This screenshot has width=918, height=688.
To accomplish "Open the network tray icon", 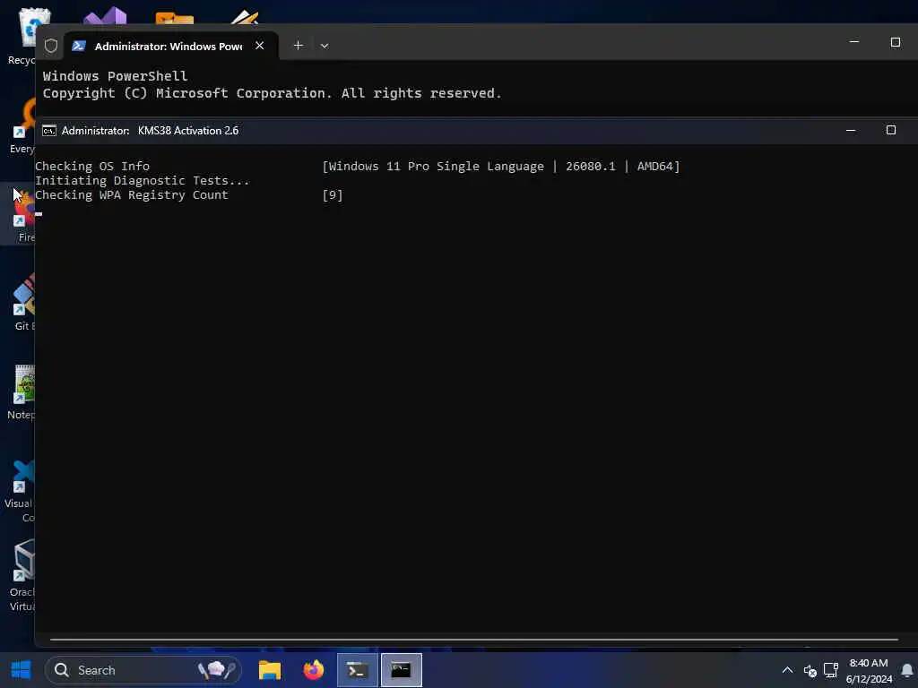I will pyautogui.click(x=831, y=670).
